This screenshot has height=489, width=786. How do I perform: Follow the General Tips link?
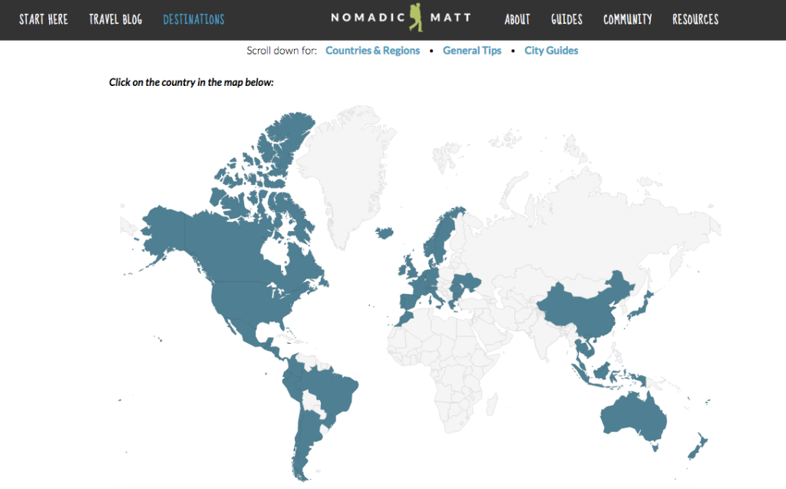click(x=472, y=50)
